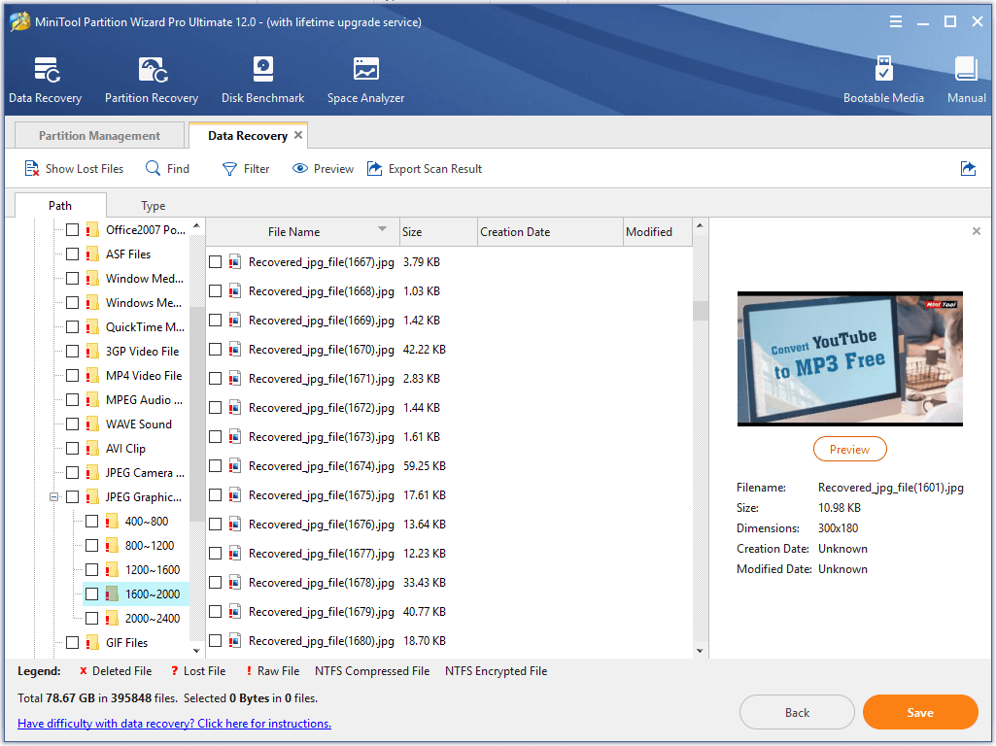Open the Filter options

(x=245, y=168)
